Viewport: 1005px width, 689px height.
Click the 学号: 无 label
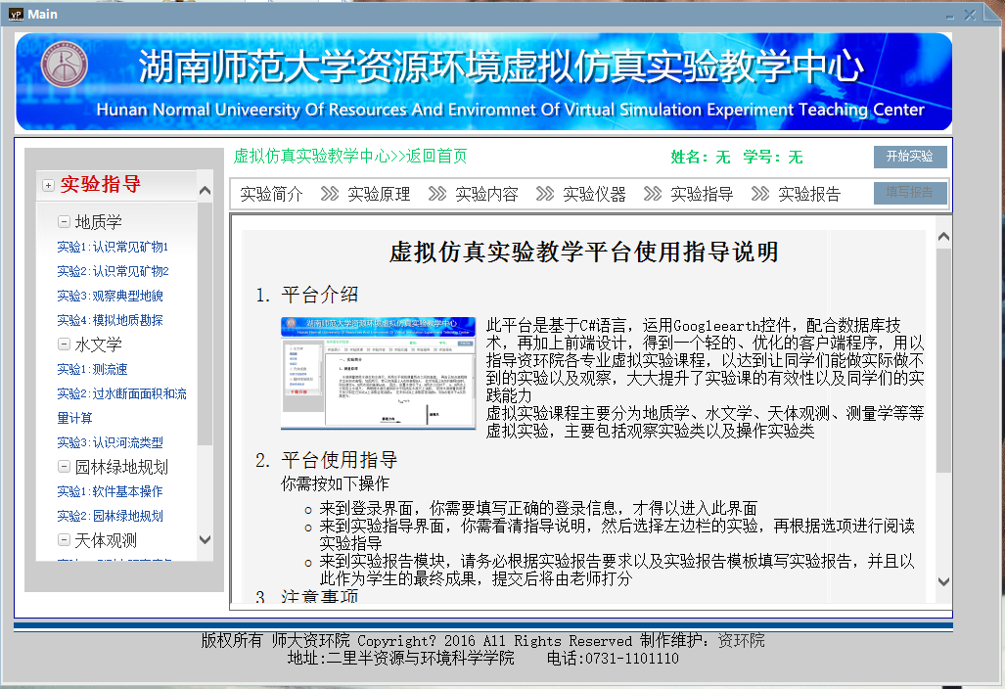click(772, 157)
